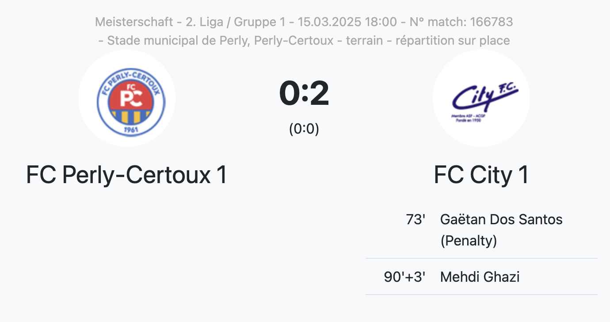
Task: Click the Meisterschaft competition label
Action: pyautogui.click(x=134, y=22)
